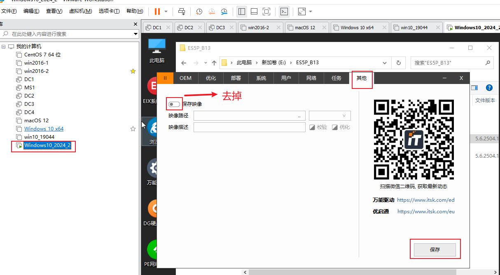Click the console view toolbar icon
This screenshot has width=500, height=275.
(x=284, y=12)
